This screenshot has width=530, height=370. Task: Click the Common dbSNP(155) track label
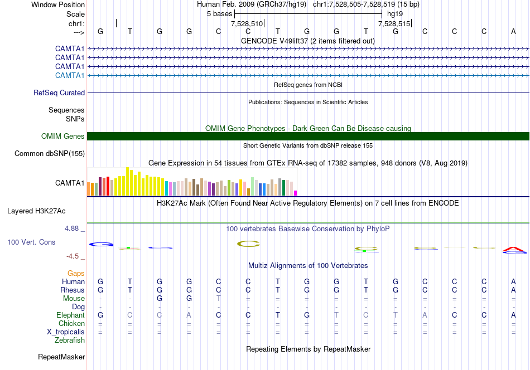49,154
